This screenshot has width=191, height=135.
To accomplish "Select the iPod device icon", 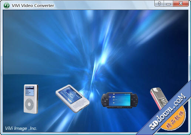I will click(31, 99).
